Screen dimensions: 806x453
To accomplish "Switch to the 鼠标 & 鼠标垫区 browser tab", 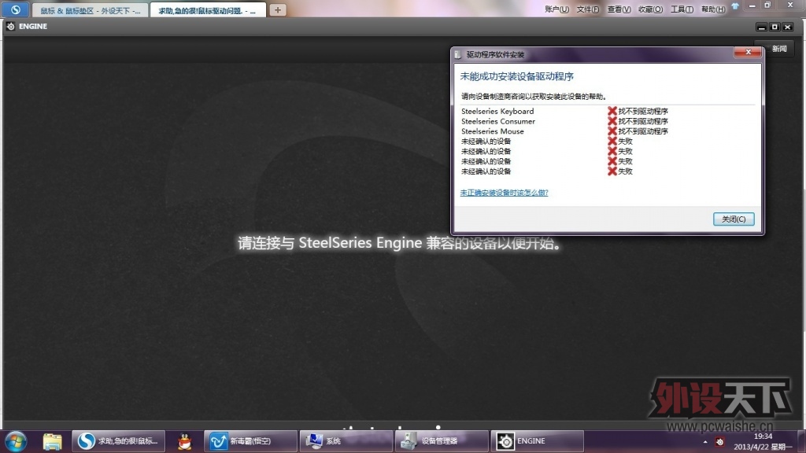I will pyautogui.click(x=90, y=10).
